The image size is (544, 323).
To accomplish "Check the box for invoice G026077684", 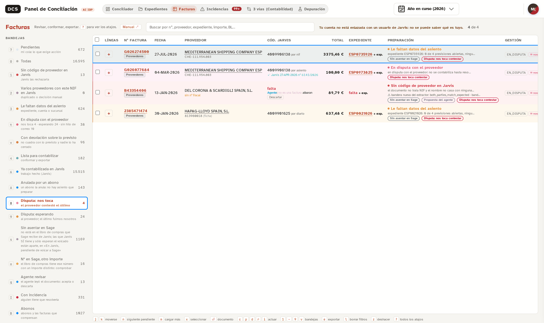I will pyautogui.click(x=97, y=72).
